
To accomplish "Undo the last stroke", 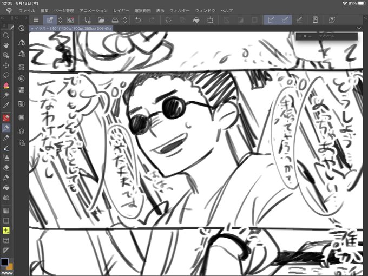I will tap(138, 20).
